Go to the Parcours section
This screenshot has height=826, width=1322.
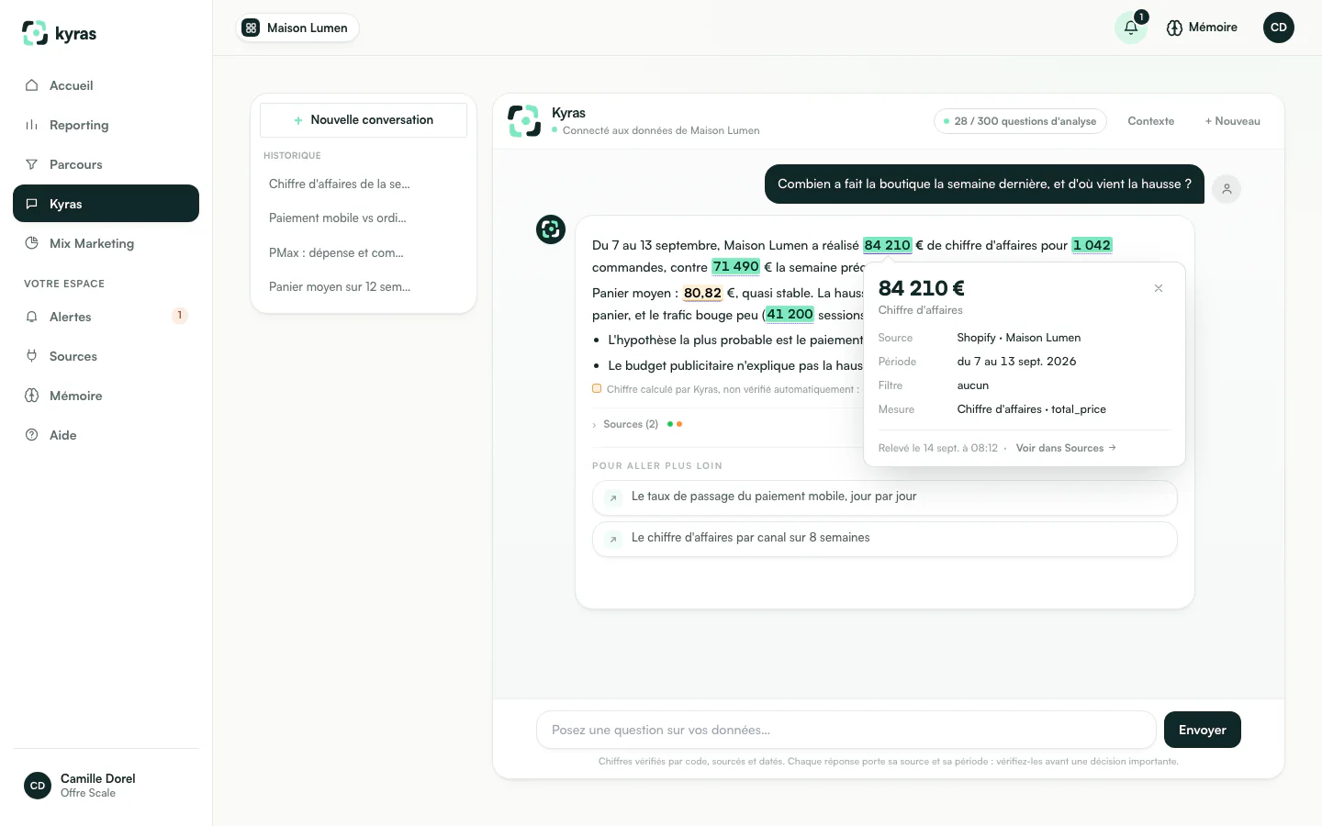click(106, 164)
